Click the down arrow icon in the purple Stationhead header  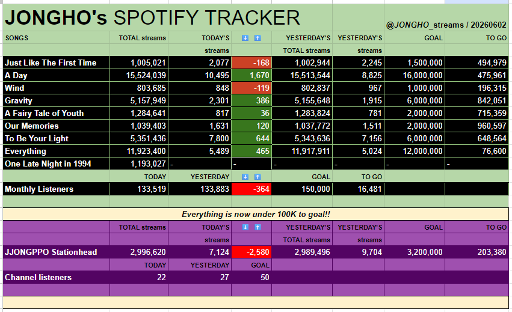click(x=245, y=227)
